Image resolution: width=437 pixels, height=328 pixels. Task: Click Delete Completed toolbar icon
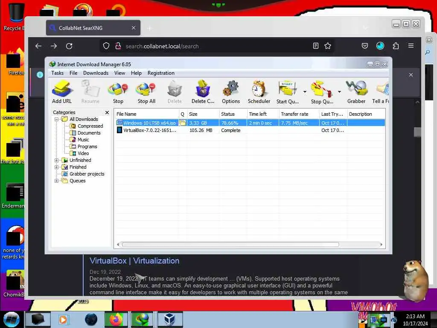(x=203, y=92)
